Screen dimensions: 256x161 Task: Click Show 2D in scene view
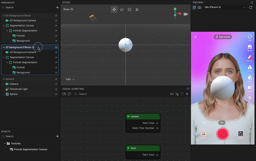(x=68, y=9)
